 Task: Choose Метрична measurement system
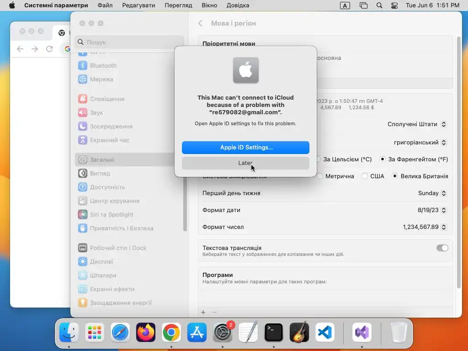click(335, 176)
